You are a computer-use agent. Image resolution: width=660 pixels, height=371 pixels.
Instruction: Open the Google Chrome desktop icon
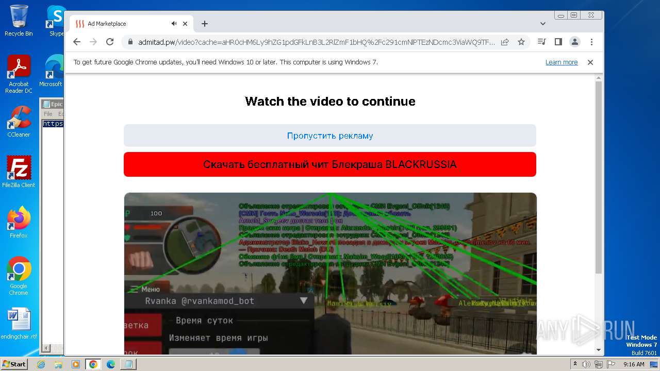pos(19,276)
